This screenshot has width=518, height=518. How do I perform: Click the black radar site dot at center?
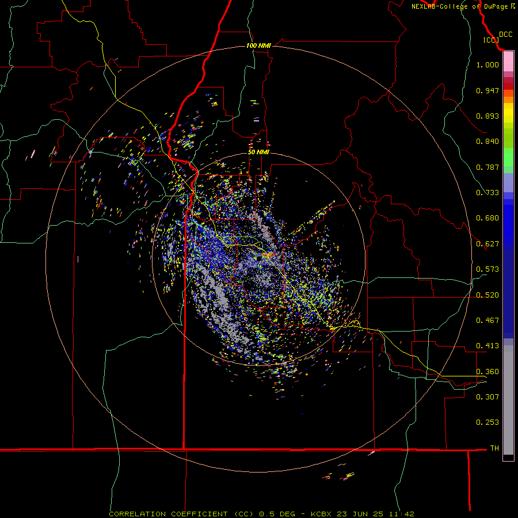(258, 258)
